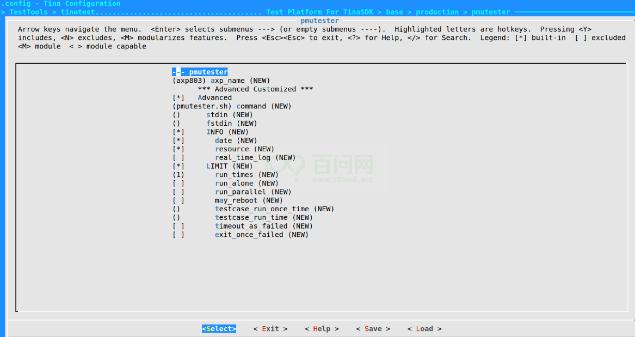
Task: Enable exit_once_failed option
Action: (178, 235)
